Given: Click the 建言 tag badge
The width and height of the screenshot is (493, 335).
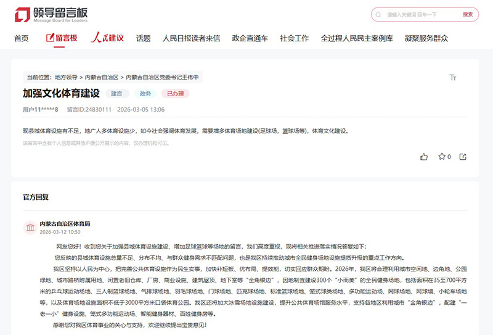Looking at the screenshot, I should 116,94.
